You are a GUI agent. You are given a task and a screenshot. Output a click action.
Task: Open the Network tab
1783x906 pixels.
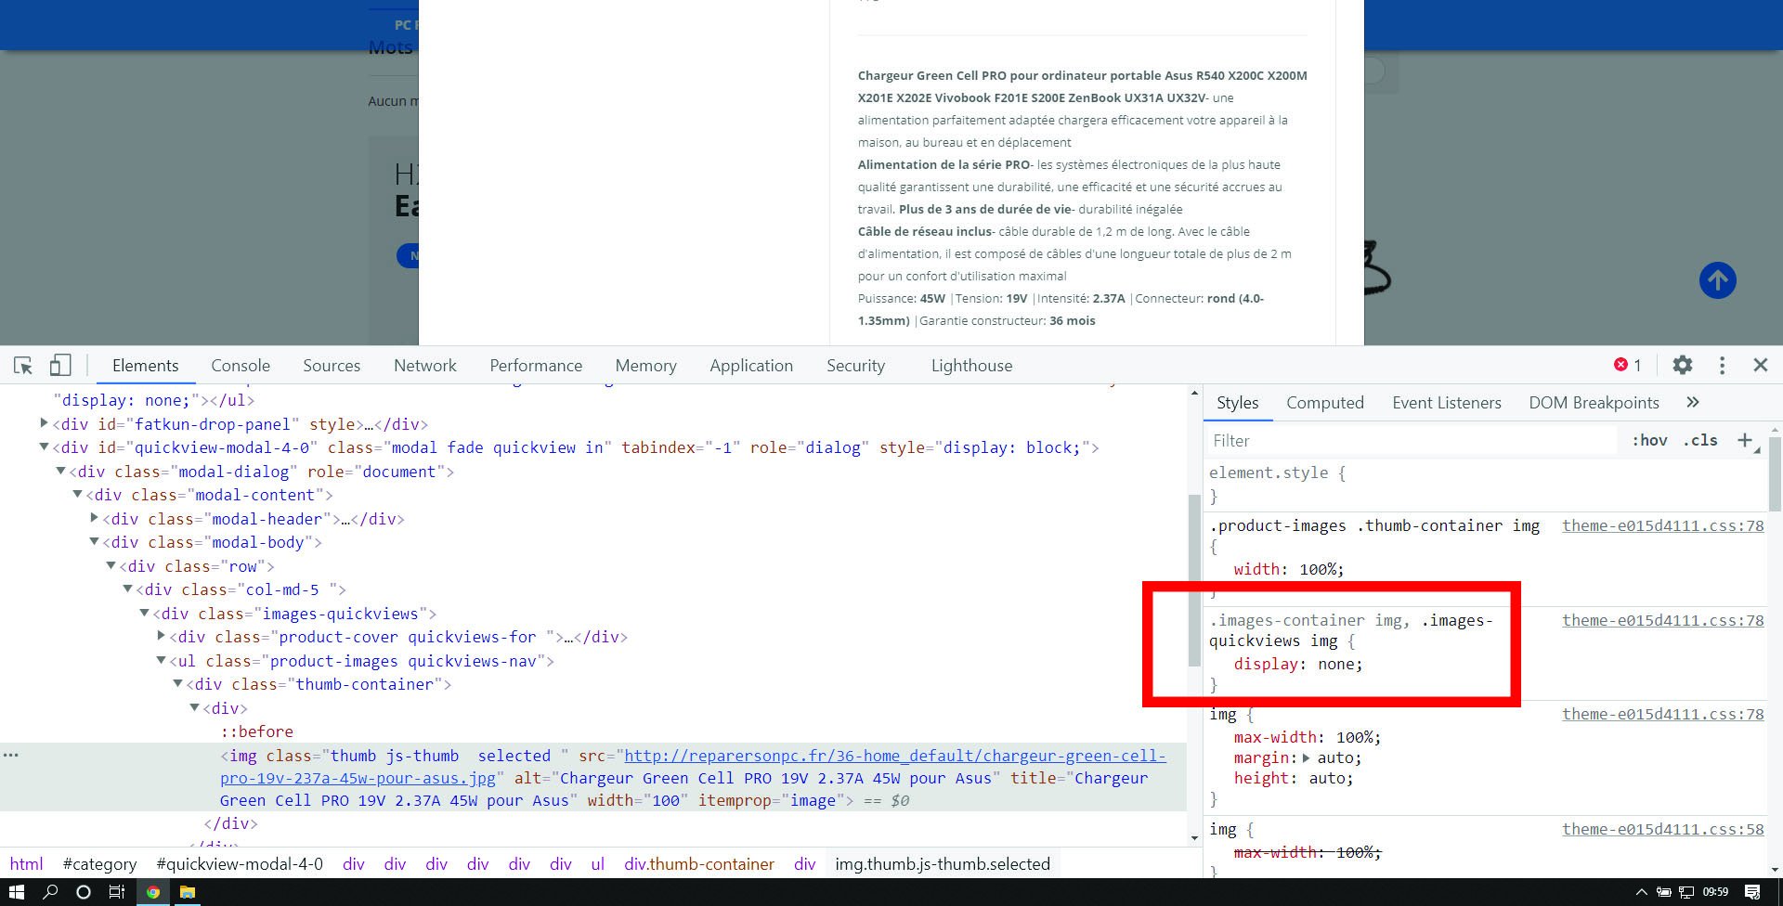click(x=425, y=366)
